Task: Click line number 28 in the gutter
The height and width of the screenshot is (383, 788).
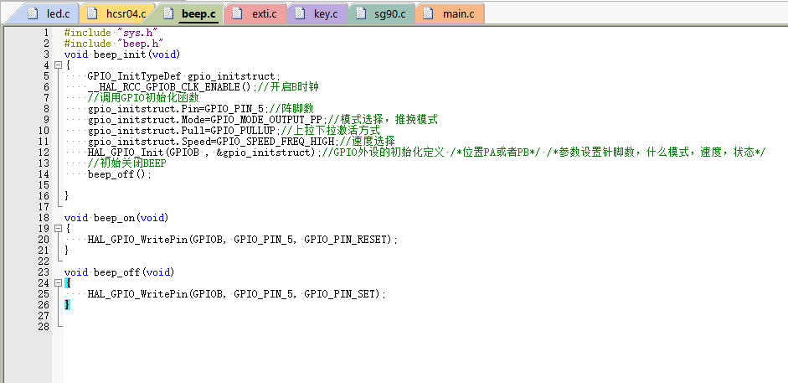Action: [44, 327]
